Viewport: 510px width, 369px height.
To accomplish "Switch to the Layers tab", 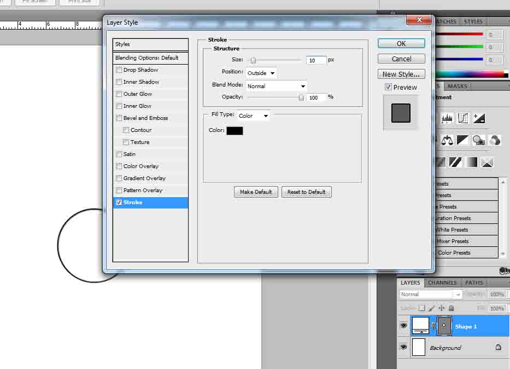I will (x=410, y=282).
